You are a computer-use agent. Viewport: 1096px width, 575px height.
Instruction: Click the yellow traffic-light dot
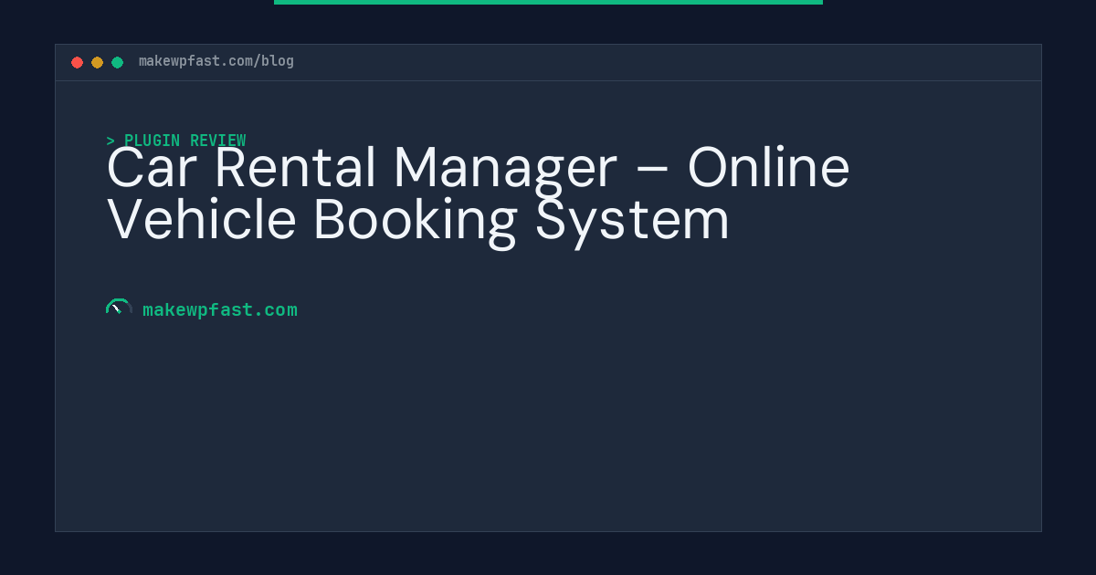[x=97, y=62]
